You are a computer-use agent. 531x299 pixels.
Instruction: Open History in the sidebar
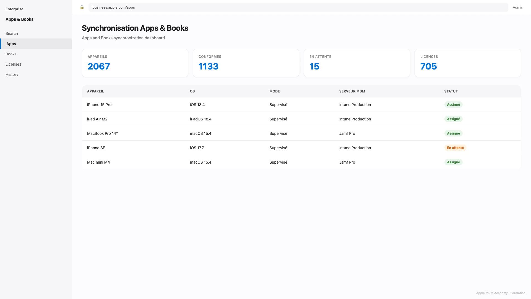(x=36, y=74)
